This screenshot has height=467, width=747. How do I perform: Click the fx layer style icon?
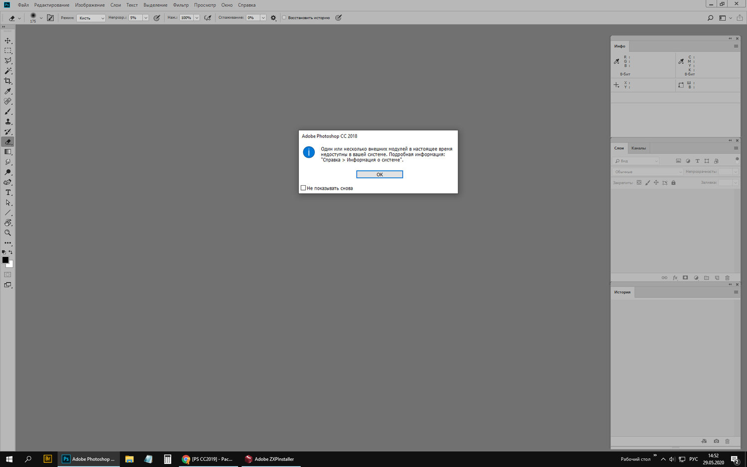[x=675, y=278]
